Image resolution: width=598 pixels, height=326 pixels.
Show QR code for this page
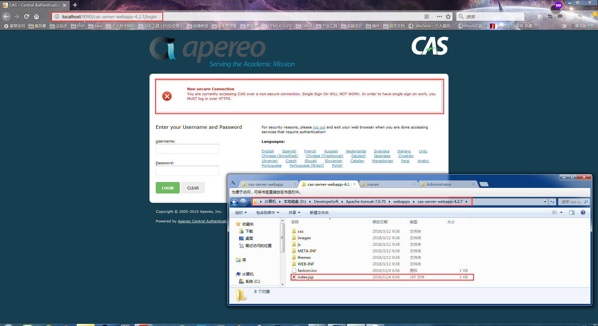coord(427,16)
